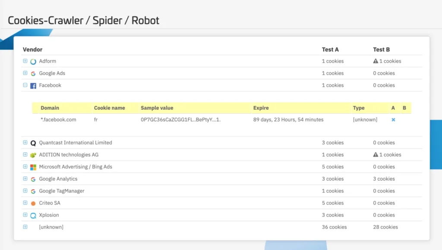Viewport: 442px width, 250px height.
Task: Click the blue X mark in column A
Action: 393,120
